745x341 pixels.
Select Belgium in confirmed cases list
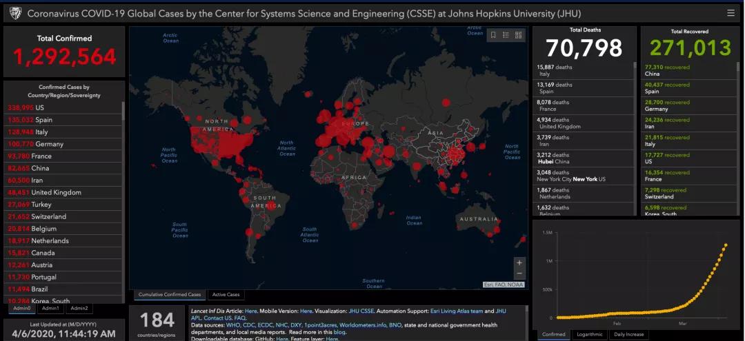pos(62,229)
